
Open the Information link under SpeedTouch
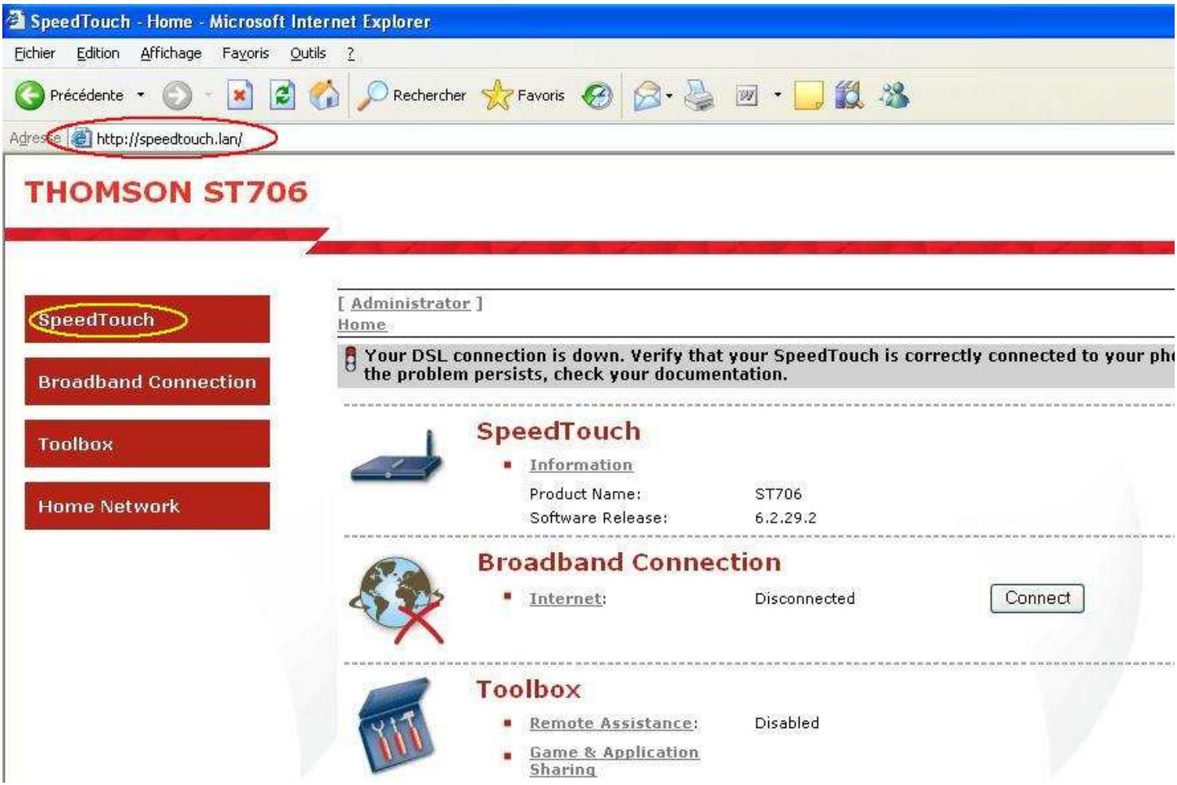click(581, 465)
